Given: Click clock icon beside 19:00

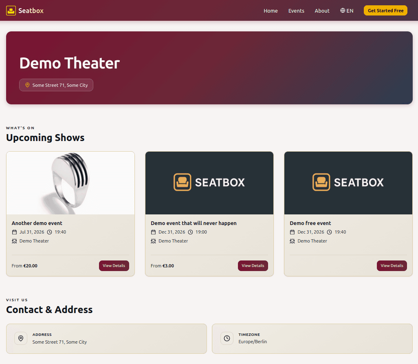Looking at the screenshot, I should click(x=190, y=232).
